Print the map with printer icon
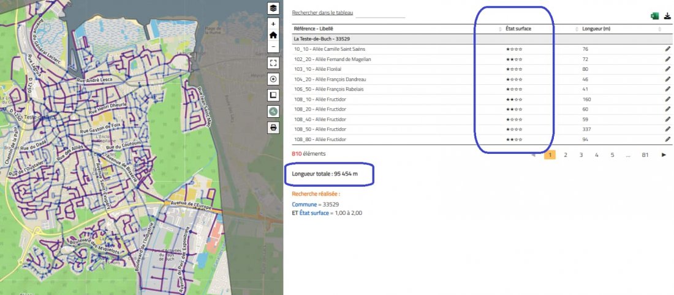The height and width of the screenshot is (295, 674). [273, 128]
